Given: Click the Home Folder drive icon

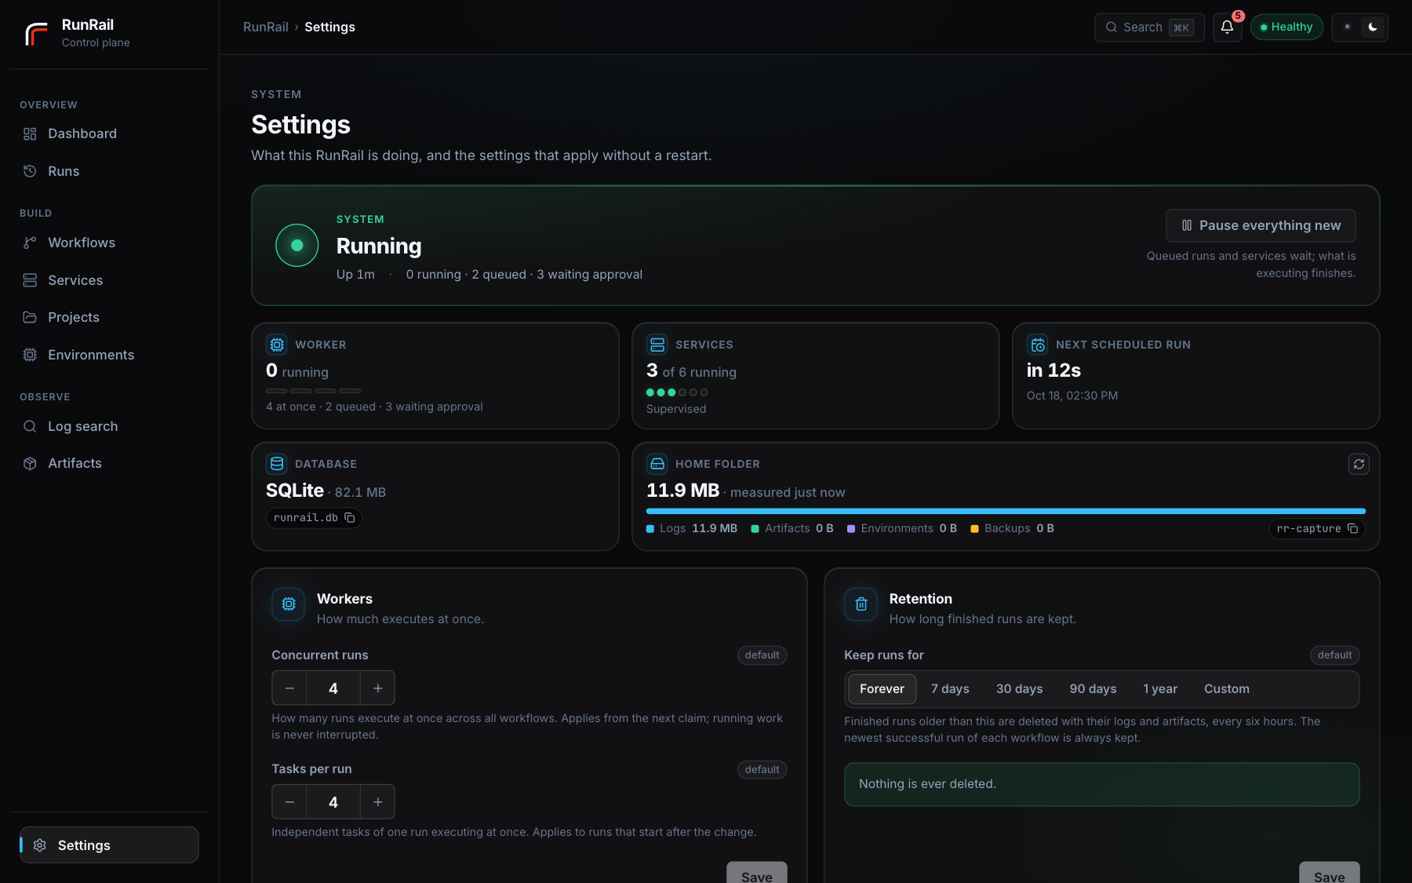Looking at the screenshot, I should click(657, 464).
